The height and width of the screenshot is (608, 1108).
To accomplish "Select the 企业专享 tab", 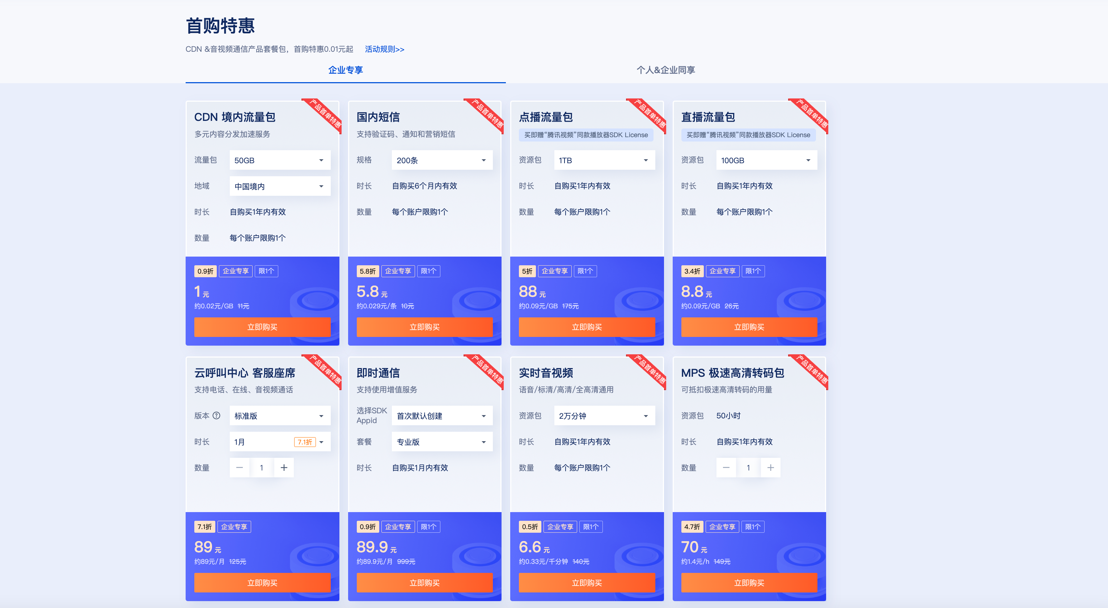I will pyautogui.click(x=345, y=70).
